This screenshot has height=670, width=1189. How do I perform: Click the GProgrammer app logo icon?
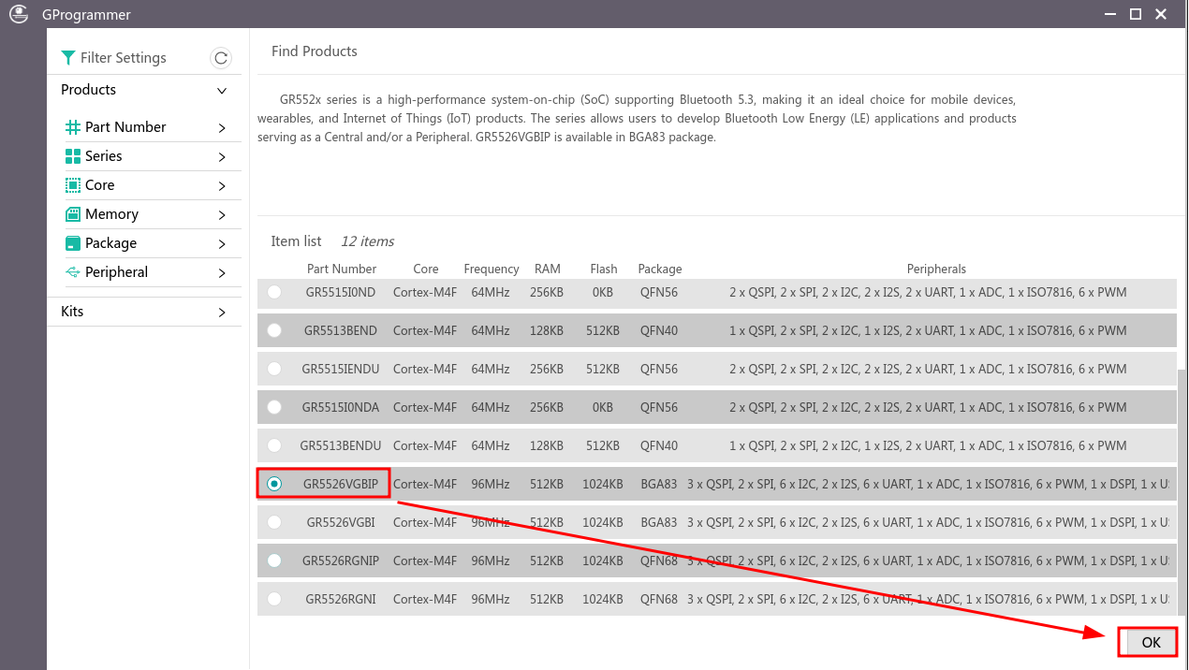coord(18,14)
